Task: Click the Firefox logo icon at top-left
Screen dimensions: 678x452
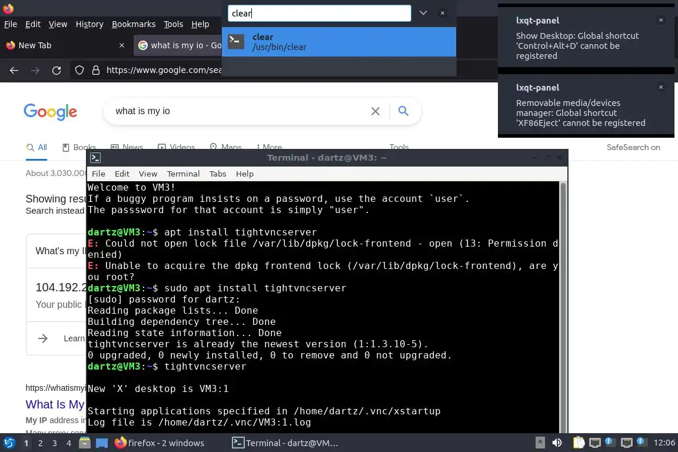Action: 8,8
